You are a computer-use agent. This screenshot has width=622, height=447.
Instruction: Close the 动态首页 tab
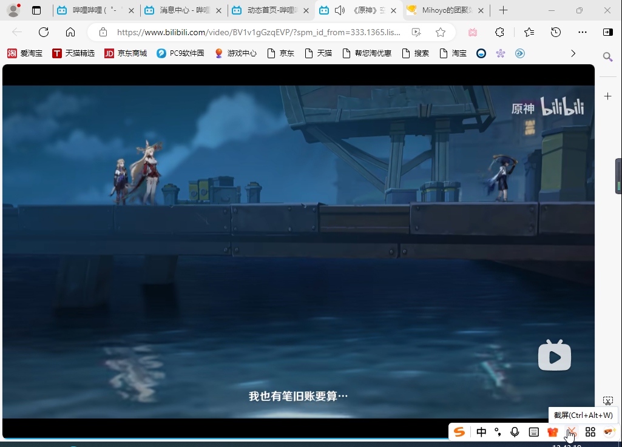click(x=306, y=11)
